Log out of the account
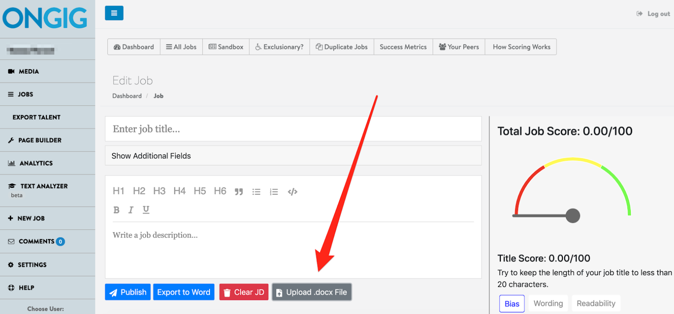The image size is (674, 314). 653,14
